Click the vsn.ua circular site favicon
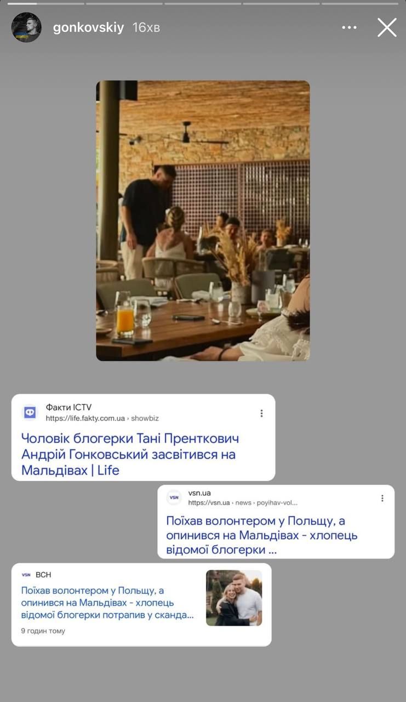The height and width of the screenshot is (702, 406). coord(174,497)
